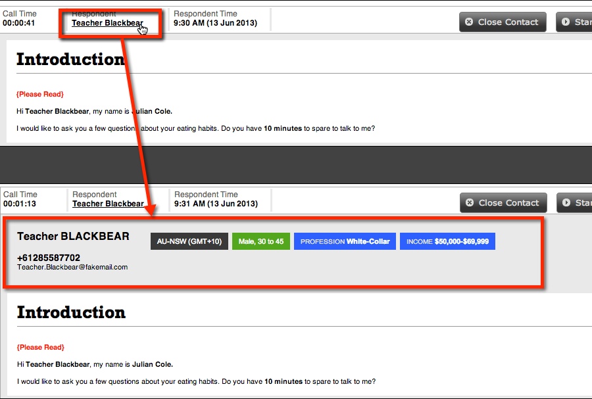Click Respondent Time 9:31 AM (13 Jun 2013)
The height and width of the screenshot is (399, 592).
click(216, 204)
